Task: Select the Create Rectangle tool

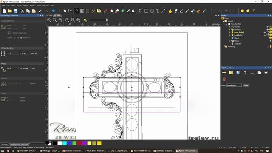Action: coord(146,11)
